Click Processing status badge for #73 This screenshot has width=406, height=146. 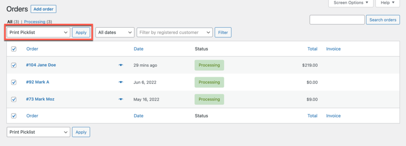[x=209, y=99]
